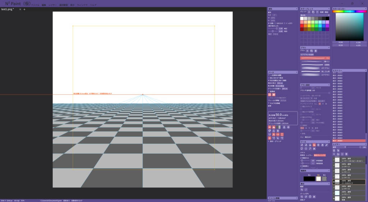Collapse the カラーピッカー panel header
368x202 pixels.
(x=349, y=9)
